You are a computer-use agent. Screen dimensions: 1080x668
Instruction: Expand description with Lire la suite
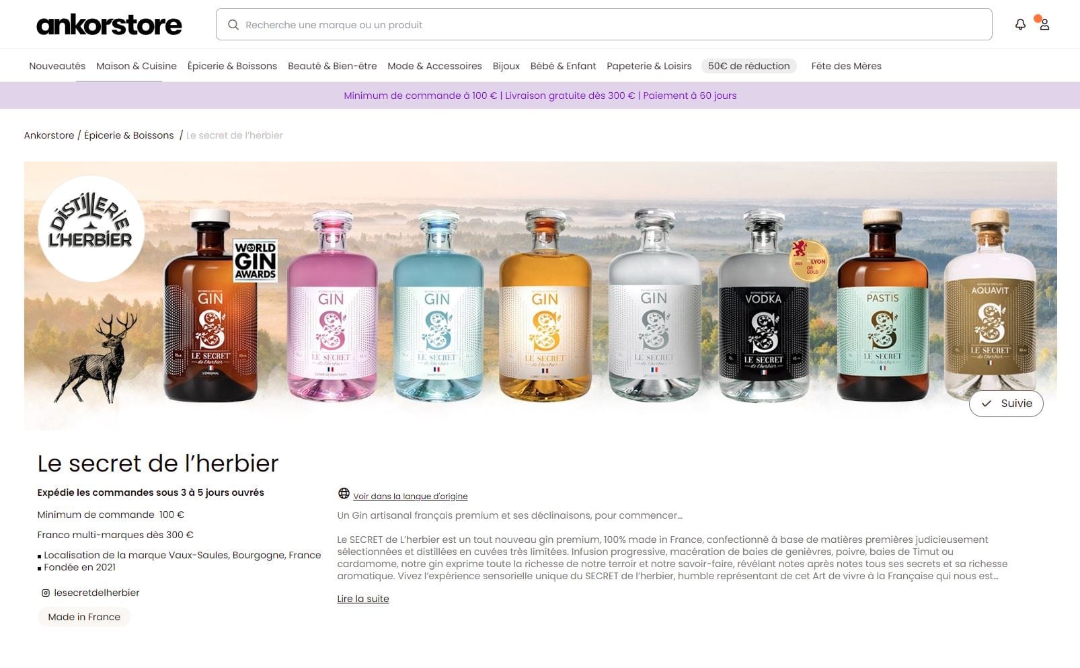coord(363,599)
